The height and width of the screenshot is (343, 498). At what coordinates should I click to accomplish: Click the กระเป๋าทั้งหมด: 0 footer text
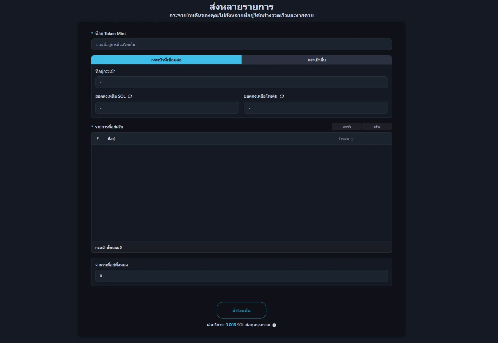pyautogui.click(x=109, y=247)
